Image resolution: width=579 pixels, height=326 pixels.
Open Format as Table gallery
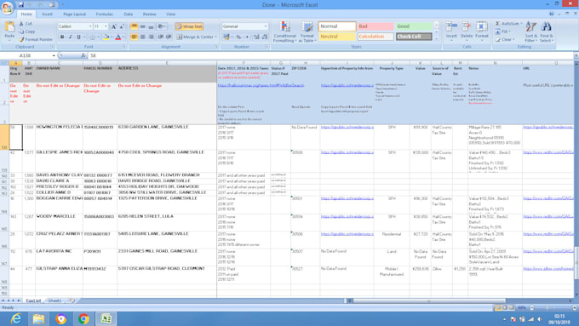(307, 31)
